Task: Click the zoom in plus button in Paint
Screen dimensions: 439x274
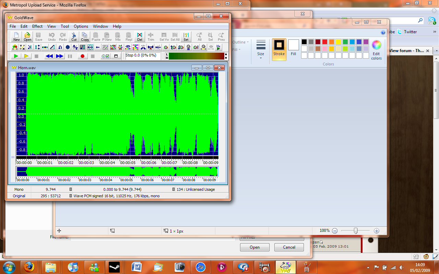Action: (x=377, y=231)
